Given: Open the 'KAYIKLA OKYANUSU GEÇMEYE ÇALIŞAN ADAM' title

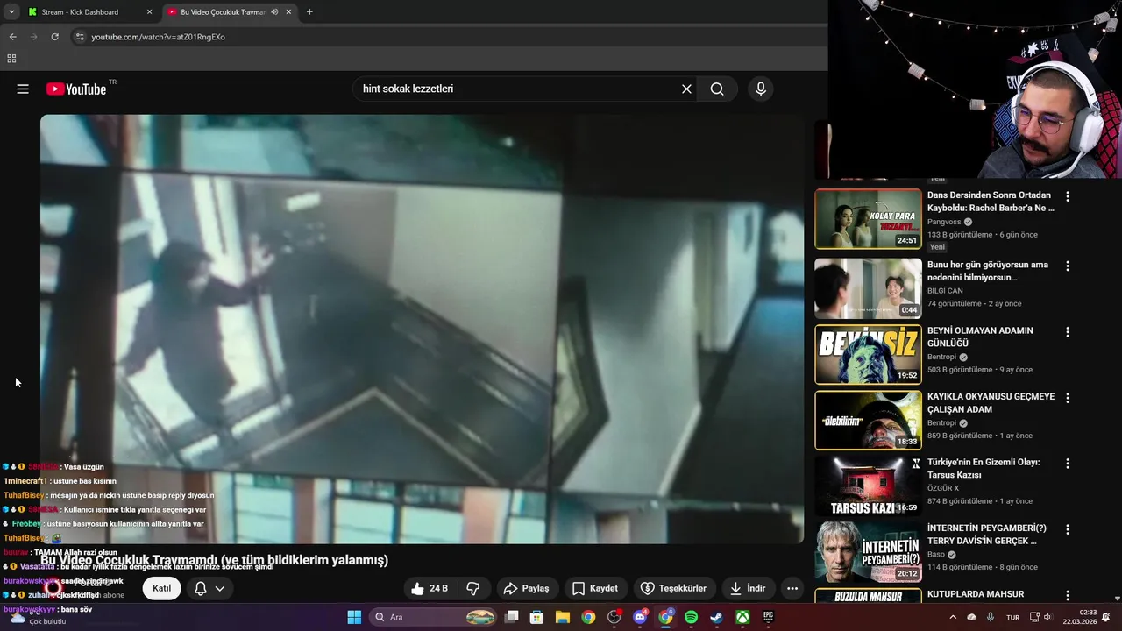Looking at the screenshot, I should click(x=991, y=403).
